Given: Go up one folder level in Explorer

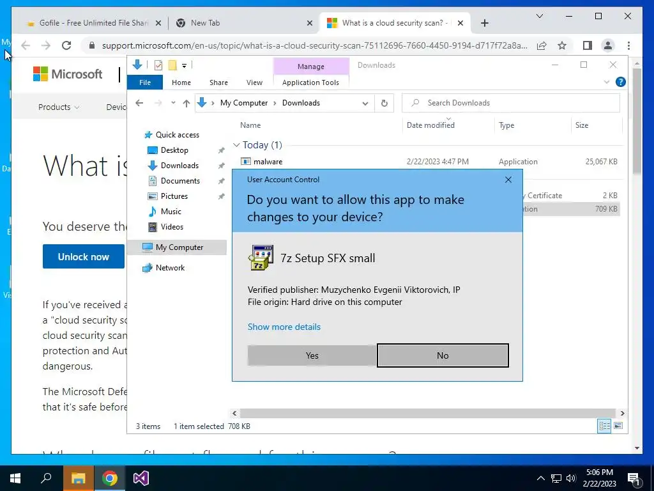Looking at the screenshot, I should tap(186, 103).
